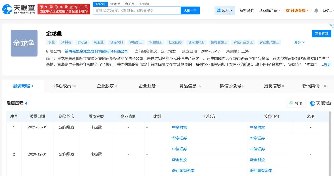Select the 查老板 search tab
This screenshot has height=176, width=334.
(x=115, y=4)
